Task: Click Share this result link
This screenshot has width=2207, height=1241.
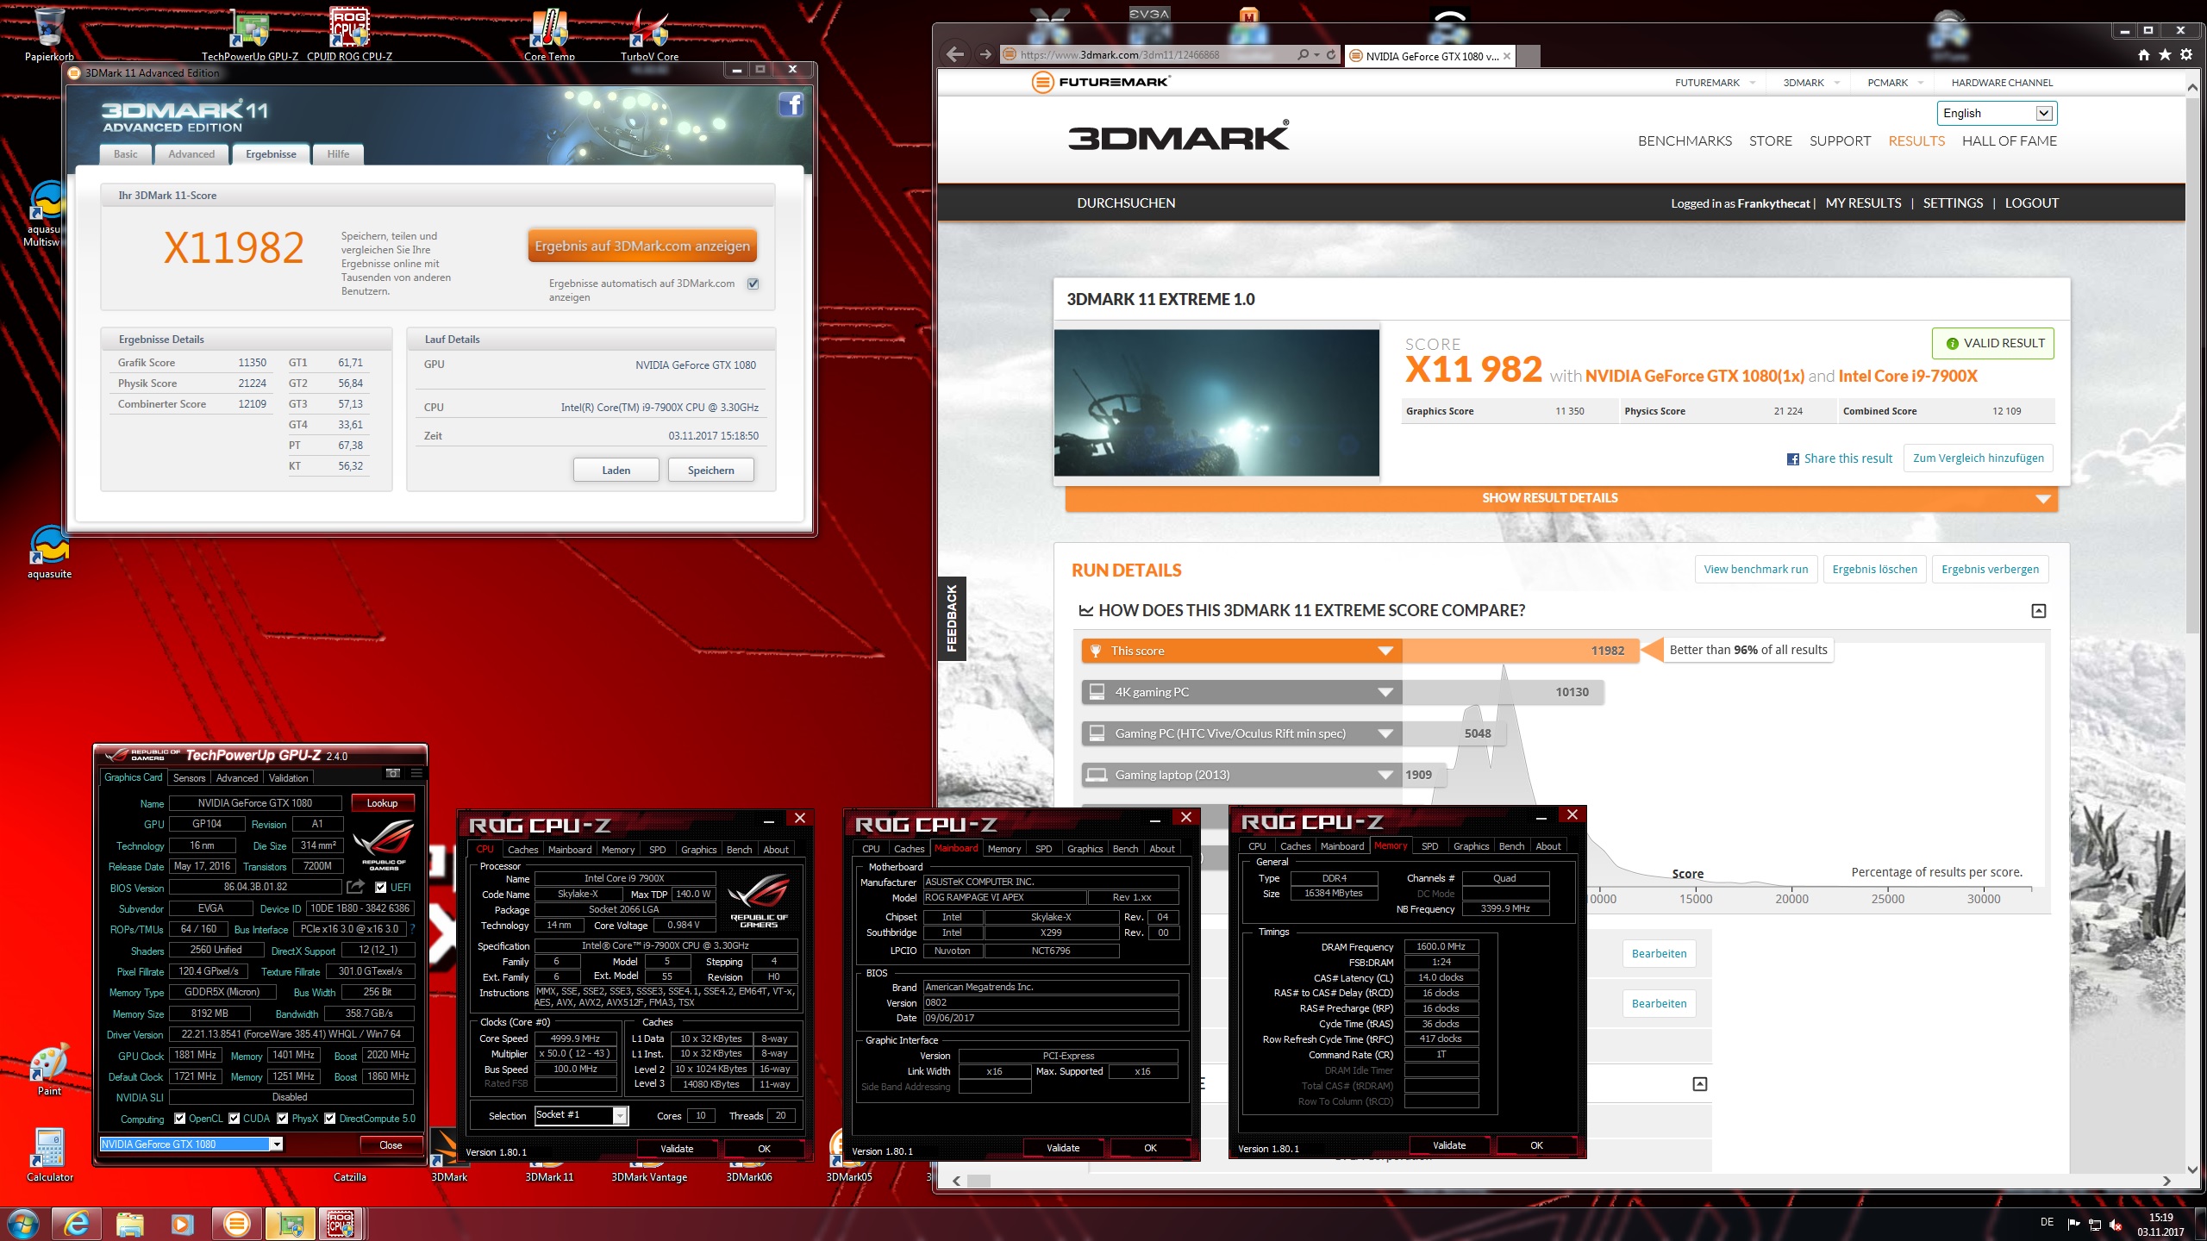Action: (x=1840, y=458)
